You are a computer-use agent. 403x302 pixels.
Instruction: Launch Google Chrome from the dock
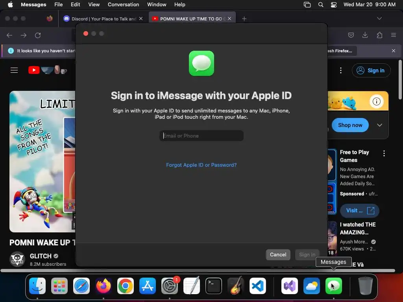[x=126, y=286]
